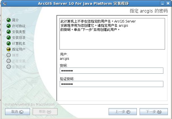
Task: Click the 计算机名 step label
Action: coord(19,43)
